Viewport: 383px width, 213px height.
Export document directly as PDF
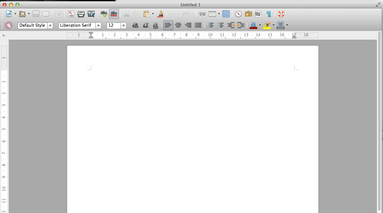71,14
